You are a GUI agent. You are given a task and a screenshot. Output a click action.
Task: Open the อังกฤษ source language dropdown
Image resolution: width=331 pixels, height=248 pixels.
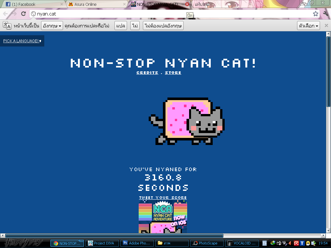52,26
